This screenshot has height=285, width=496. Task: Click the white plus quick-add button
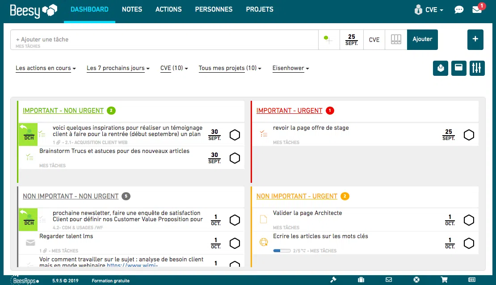(475, 39)
